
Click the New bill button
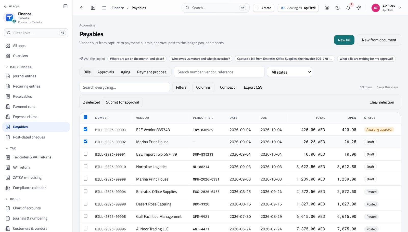click(x=344, y=40)
